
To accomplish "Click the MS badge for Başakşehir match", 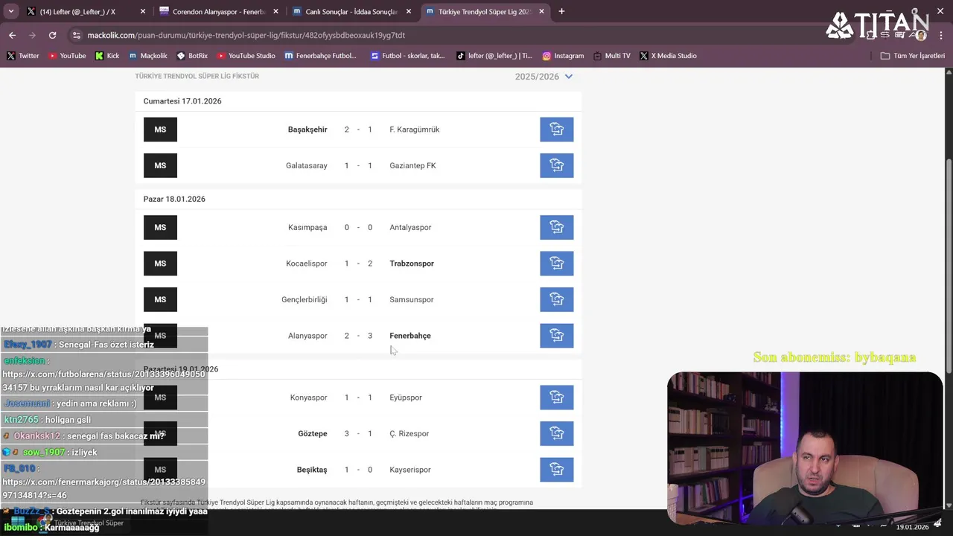I will (x=160, y=130).
